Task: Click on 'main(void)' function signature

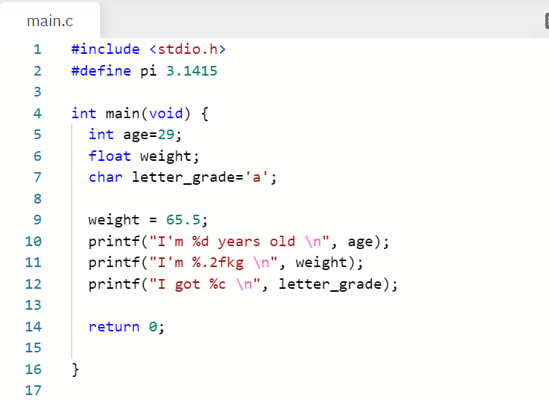Action: pyautogui.click(x=148, y=114)
